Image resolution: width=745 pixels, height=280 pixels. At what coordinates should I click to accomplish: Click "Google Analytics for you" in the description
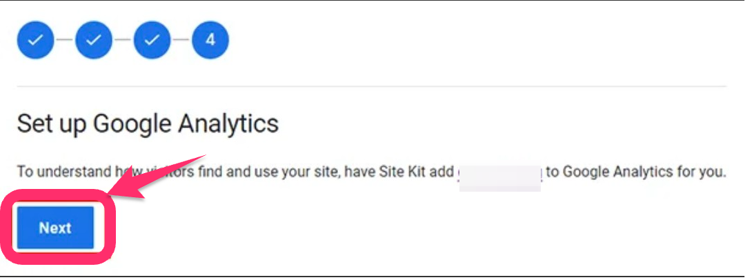click(644, 172)
